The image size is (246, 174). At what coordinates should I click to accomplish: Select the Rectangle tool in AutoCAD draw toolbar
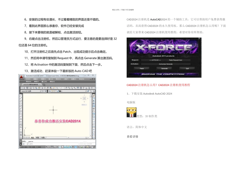[21, 106]
